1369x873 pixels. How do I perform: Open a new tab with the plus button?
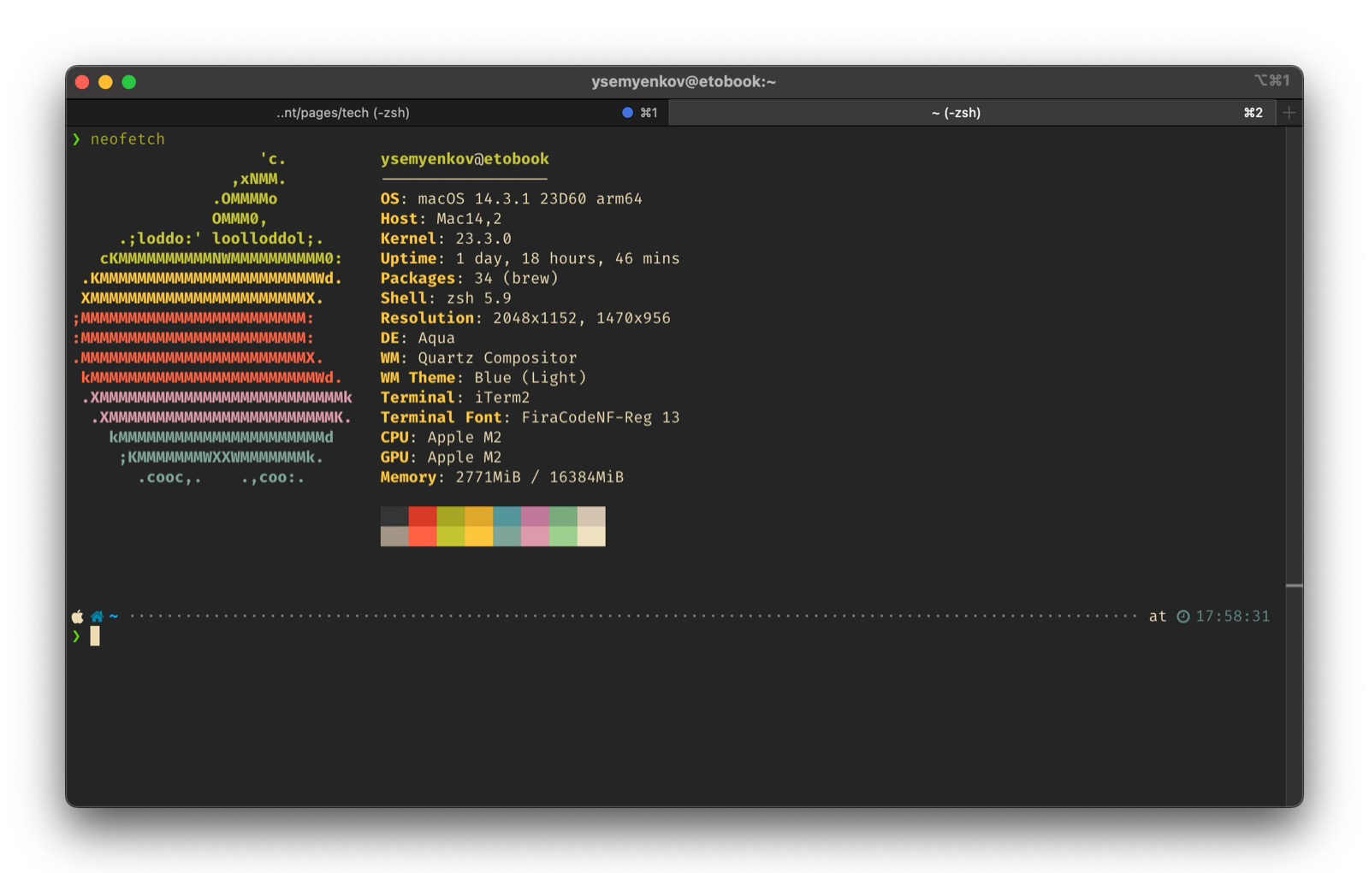click(x=1289, y=113)
